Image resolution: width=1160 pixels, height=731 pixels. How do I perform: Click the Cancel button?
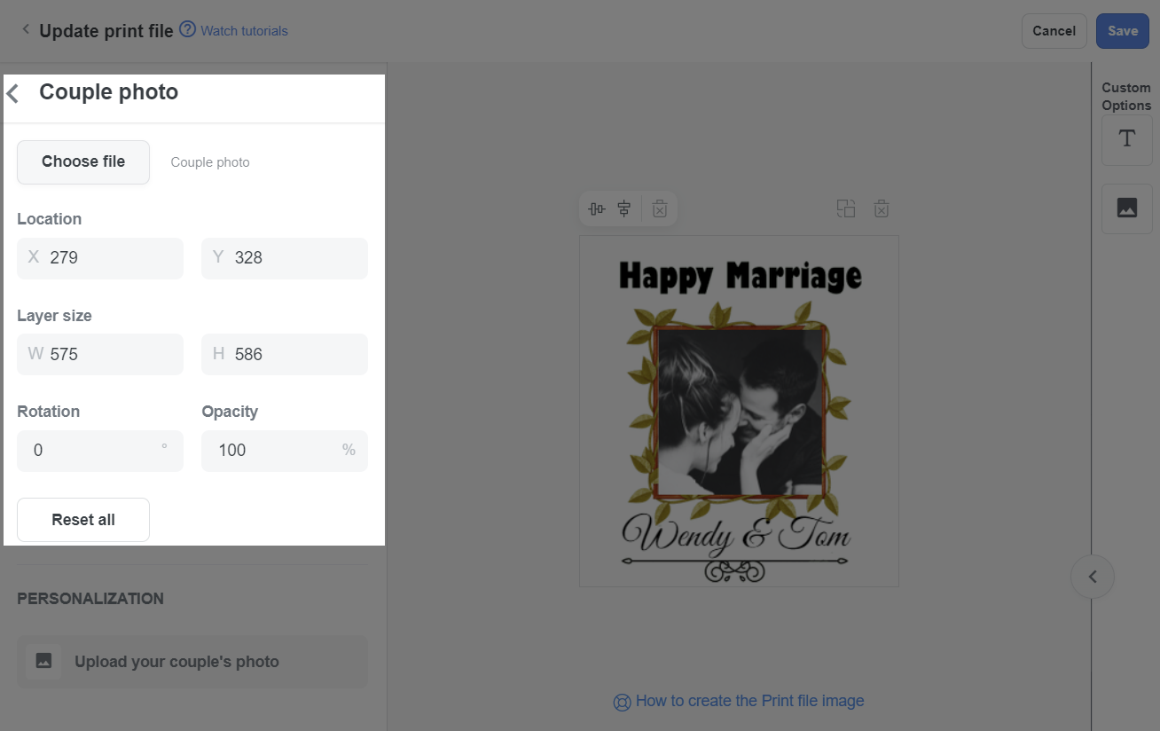(x=1054, y=31)
